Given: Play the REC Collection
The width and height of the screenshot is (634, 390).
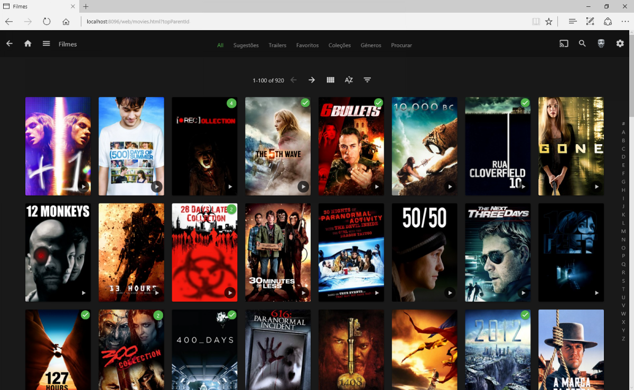Looking at the screenshot, I should tap(230, 187).
